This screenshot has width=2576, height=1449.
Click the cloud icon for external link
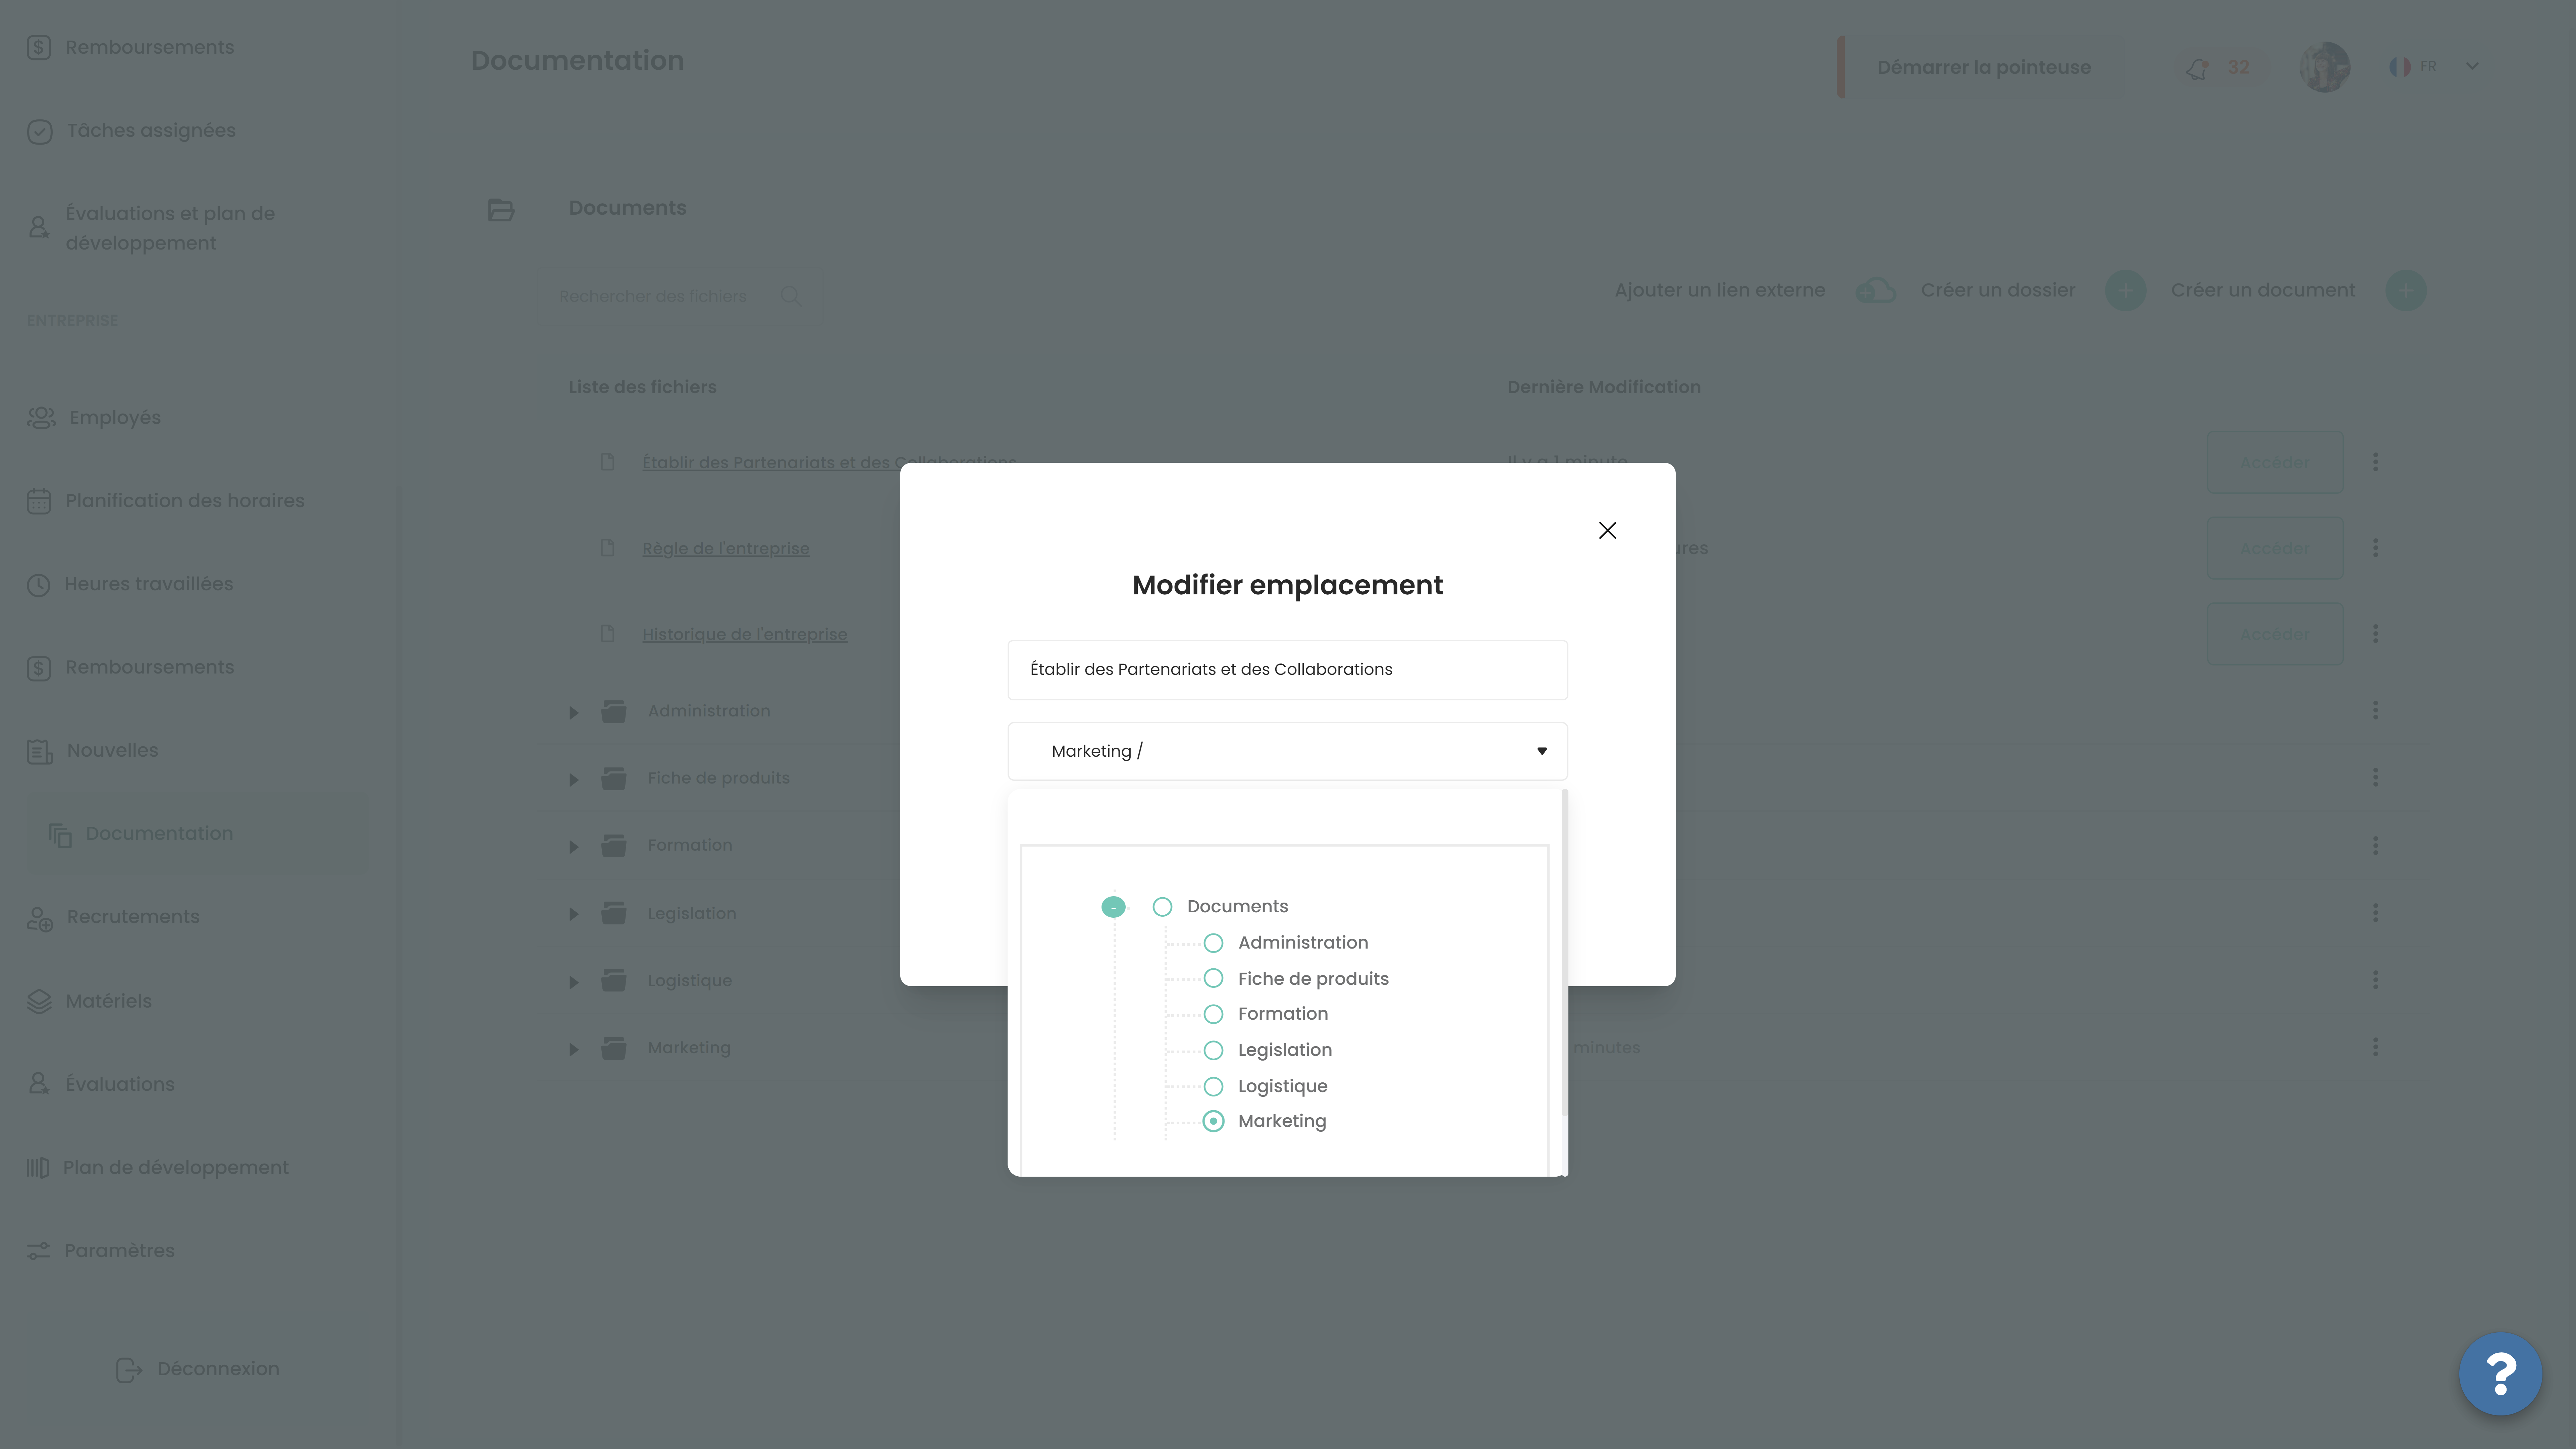click(1875, 291)
